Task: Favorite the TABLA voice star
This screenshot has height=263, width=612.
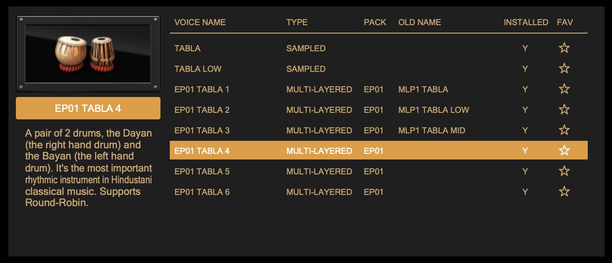Action: pyautogui.click(x=564, y=48)
